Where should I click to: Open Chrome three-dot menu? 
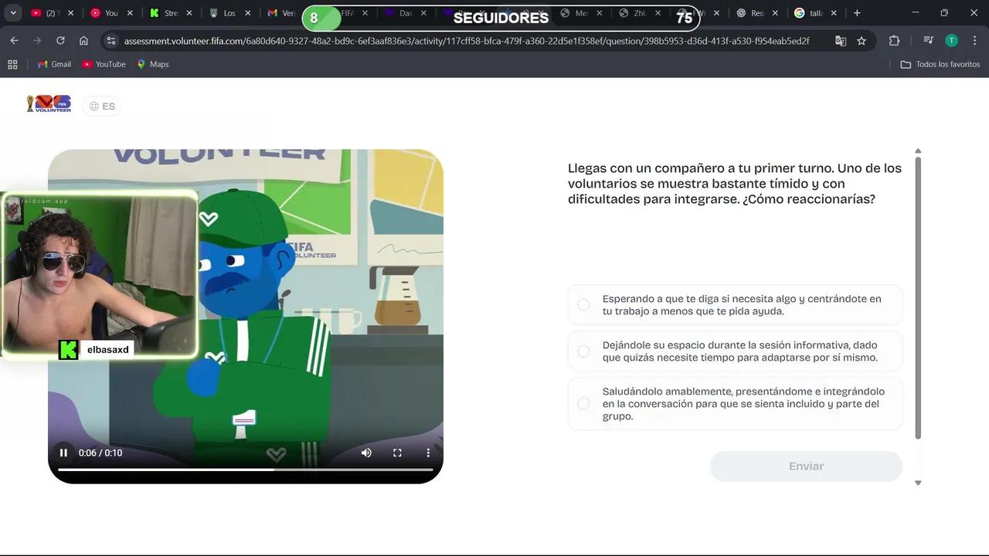[974, 41]
